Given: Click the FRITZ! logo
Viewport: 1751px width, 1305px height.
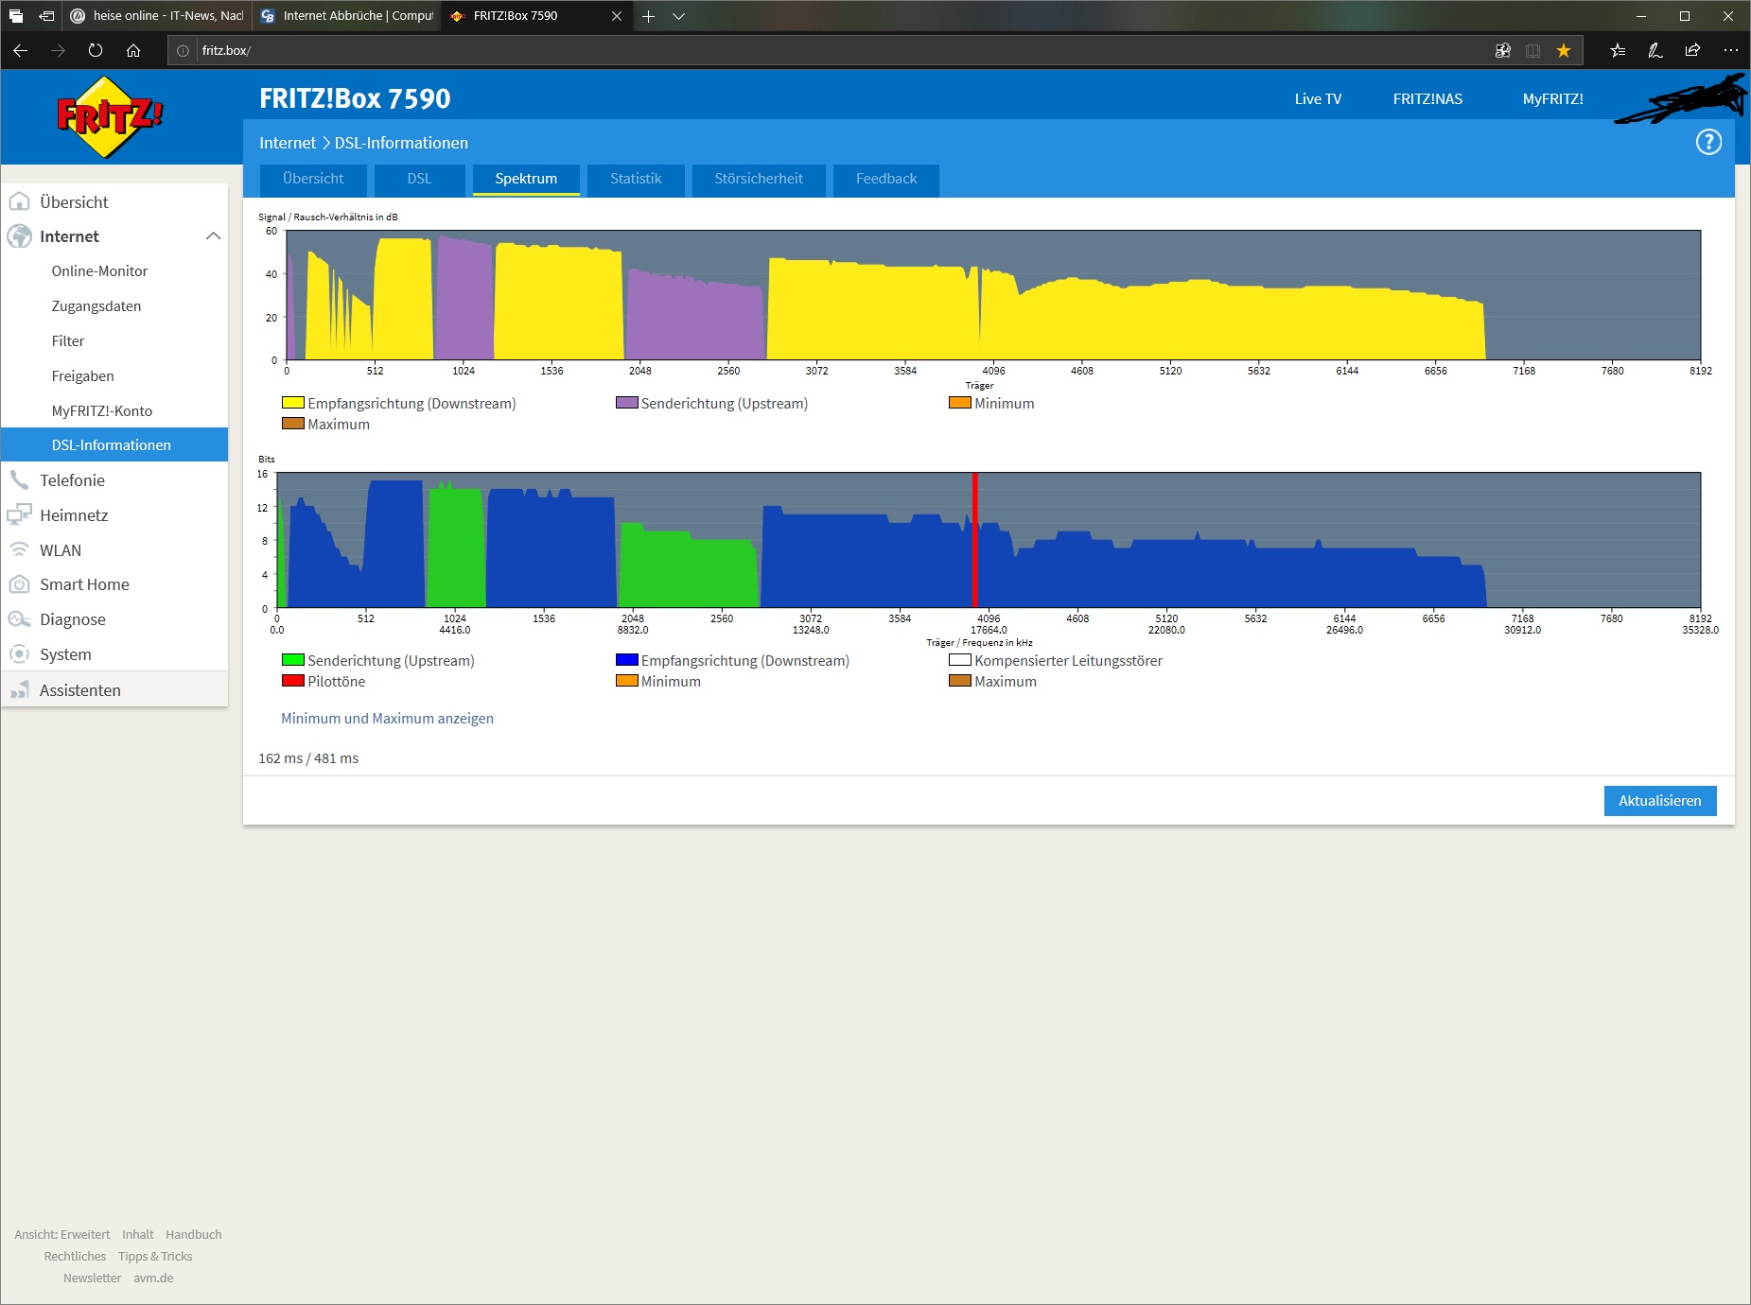Looking at the screenshot, I should point(111,117).
